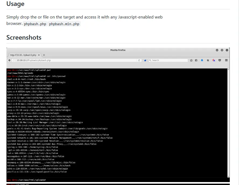Click the postfix:x:111:118 passwd line
The width and height of the screenshot is (240, 185).
37,172
